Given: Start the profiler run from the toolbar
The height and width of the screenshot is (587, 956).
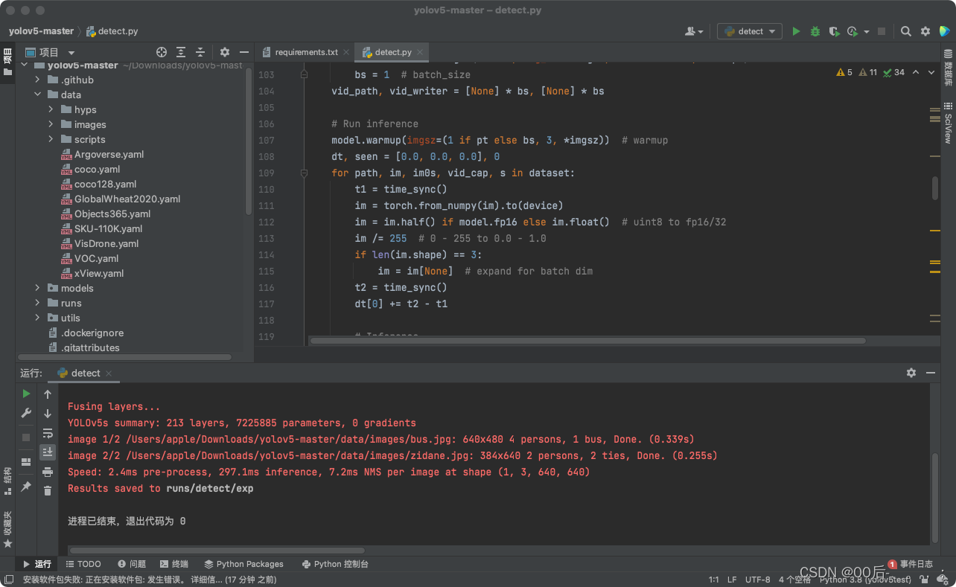Looking at the screenshot, I should coord(854,31).
